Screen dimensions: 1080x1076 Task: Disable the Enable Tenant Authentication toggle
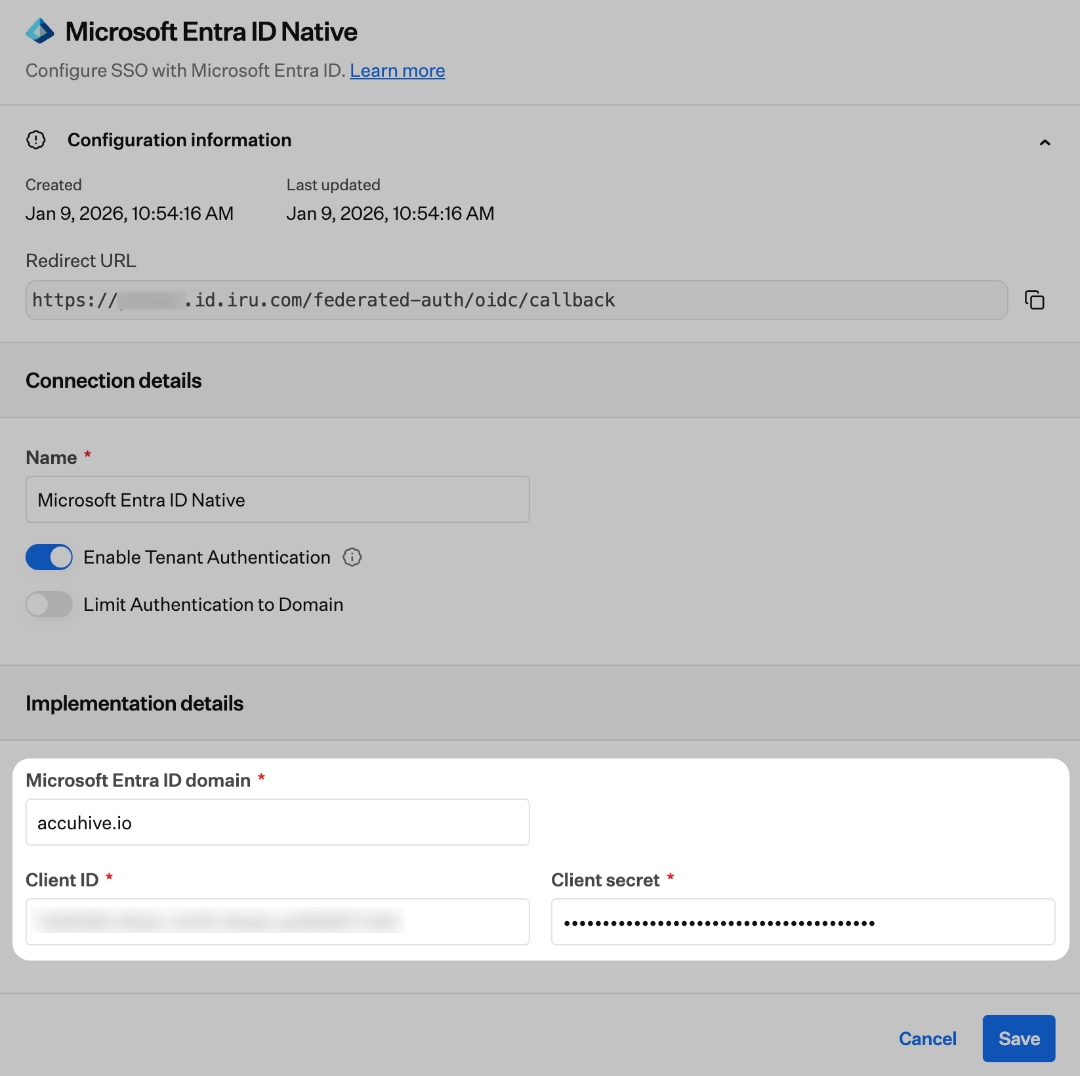point(49,557)
